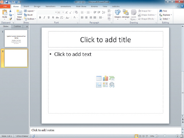Click the Cut scissors icon
This screenshot has height=138, width=184.
click(x=10, y=11)
